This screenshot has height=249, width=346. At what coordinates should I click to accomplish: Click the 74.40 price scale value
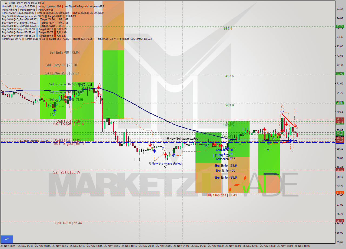(340, 9)
